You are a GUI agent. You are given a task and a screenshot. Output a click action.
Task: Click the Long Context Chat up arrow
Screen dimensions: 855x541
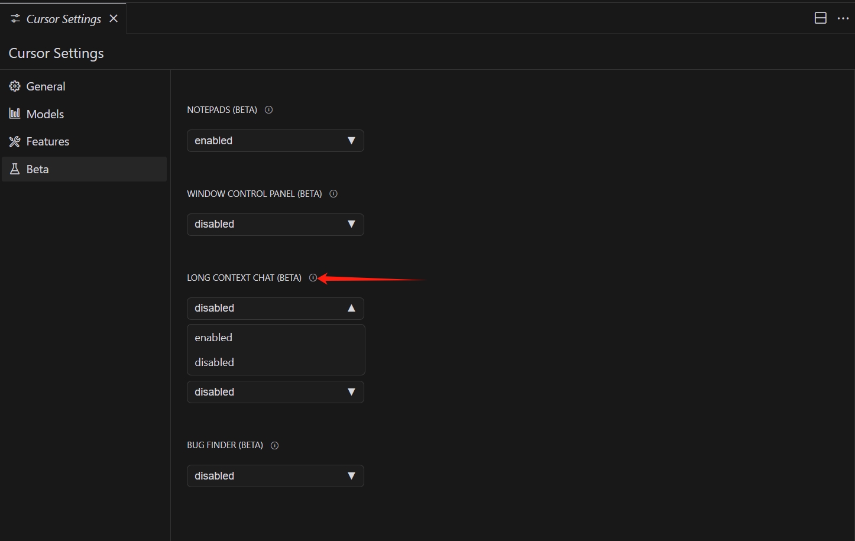pyautogui.click(x=351, y=308)
